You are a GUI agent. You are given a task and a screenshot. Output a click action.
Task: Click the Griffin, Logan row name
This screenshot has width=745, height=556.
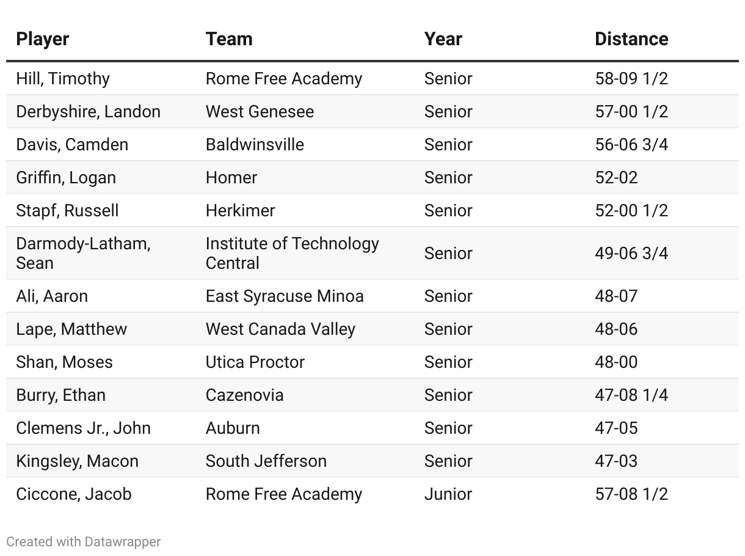[x=66, y=178]
